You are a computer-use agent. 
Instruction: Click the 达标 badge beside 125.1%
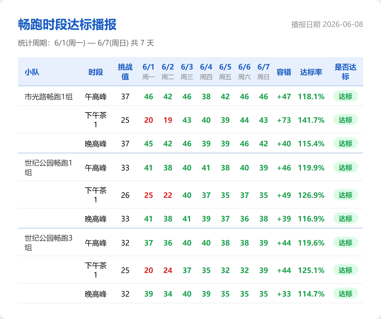point(345,270)
